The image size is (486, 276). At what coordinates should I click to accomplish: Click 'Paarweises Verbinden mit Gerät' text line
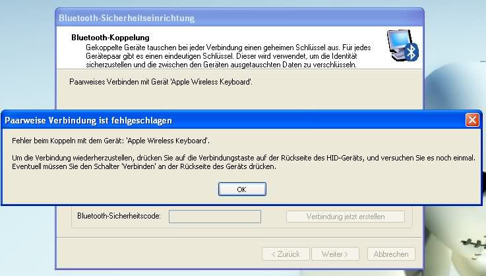(161, 82)
